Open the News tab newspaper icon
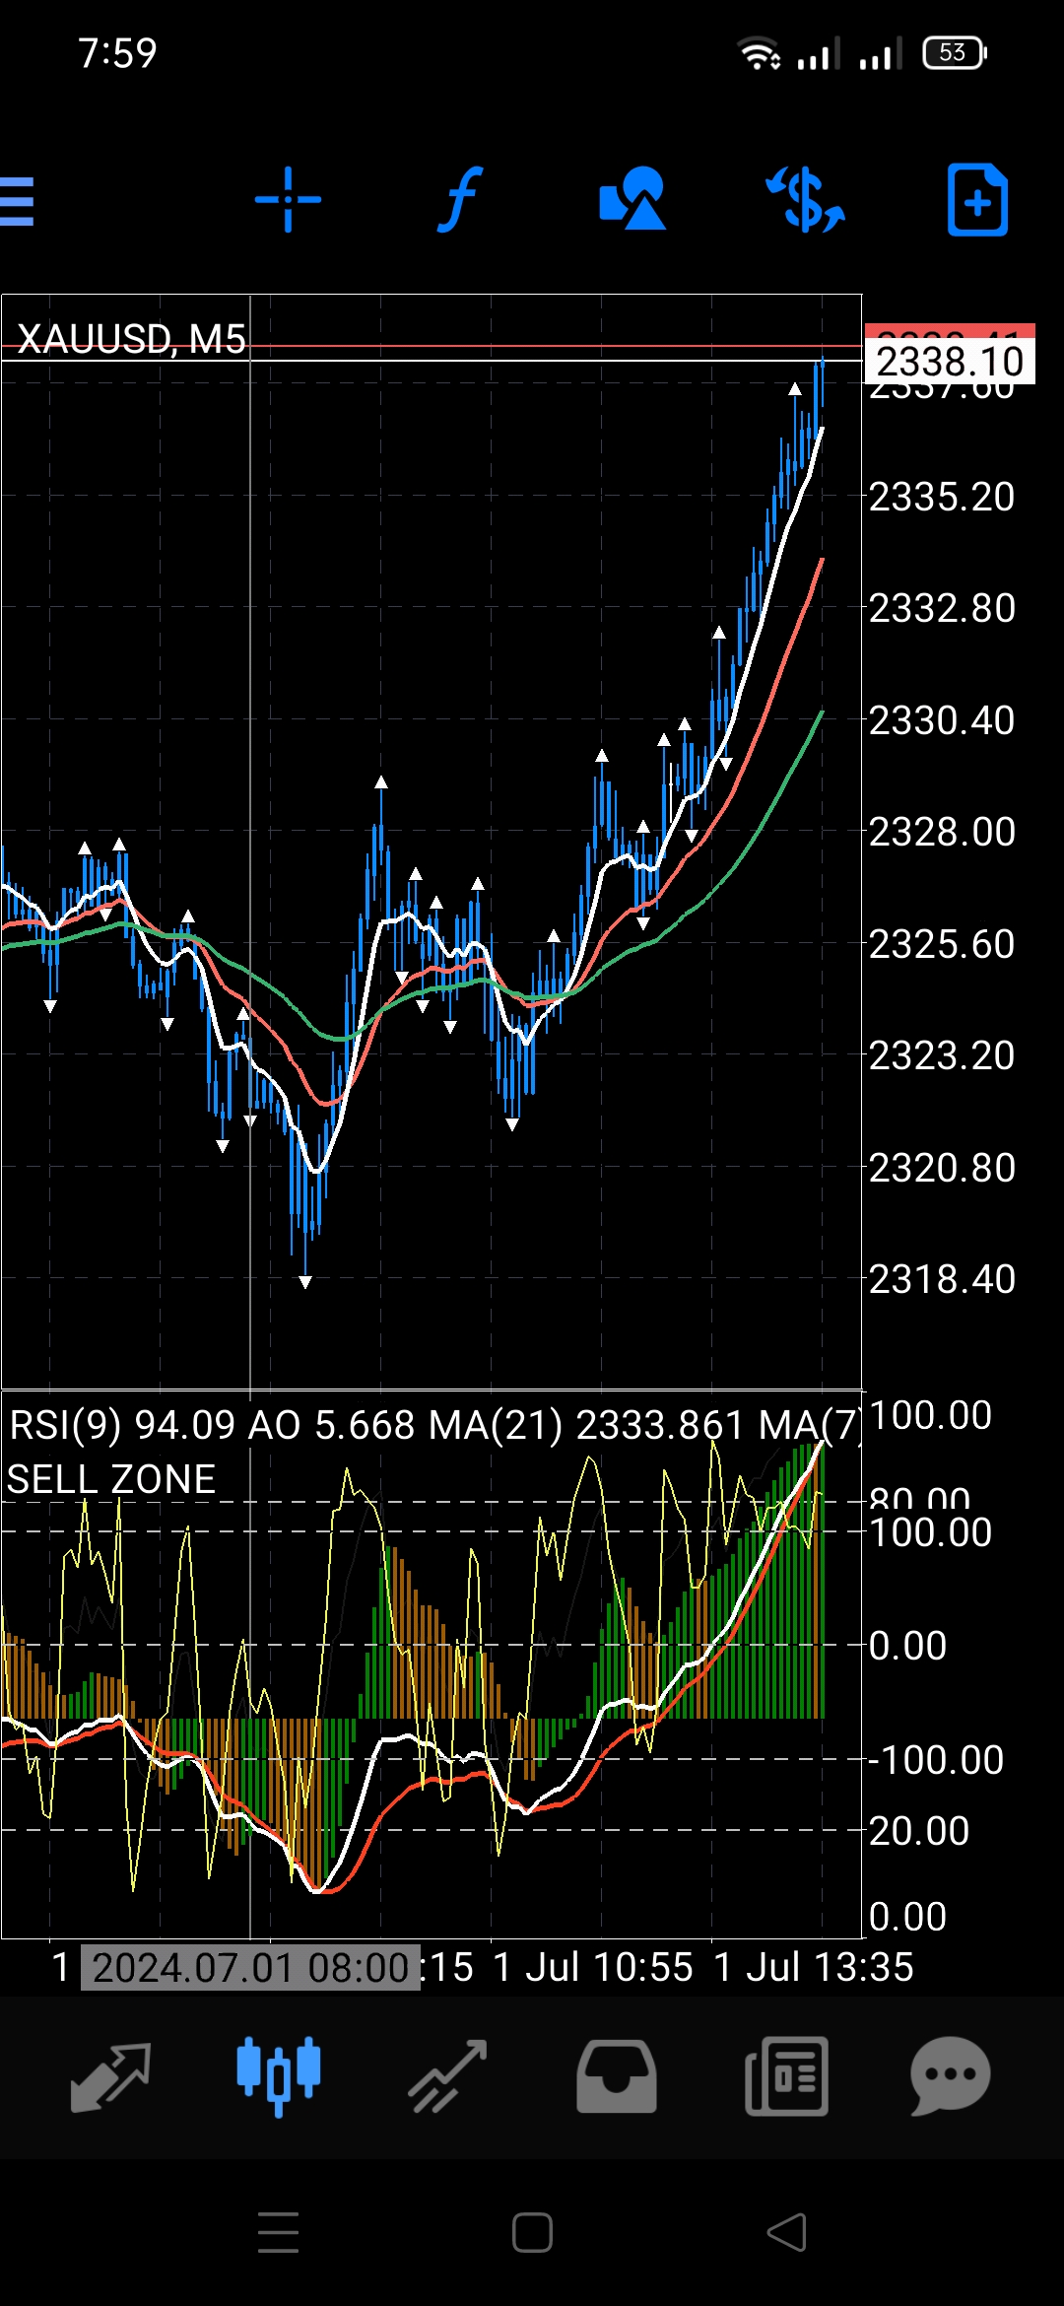The image size is (1064, 2306). tap(786, 2076)
